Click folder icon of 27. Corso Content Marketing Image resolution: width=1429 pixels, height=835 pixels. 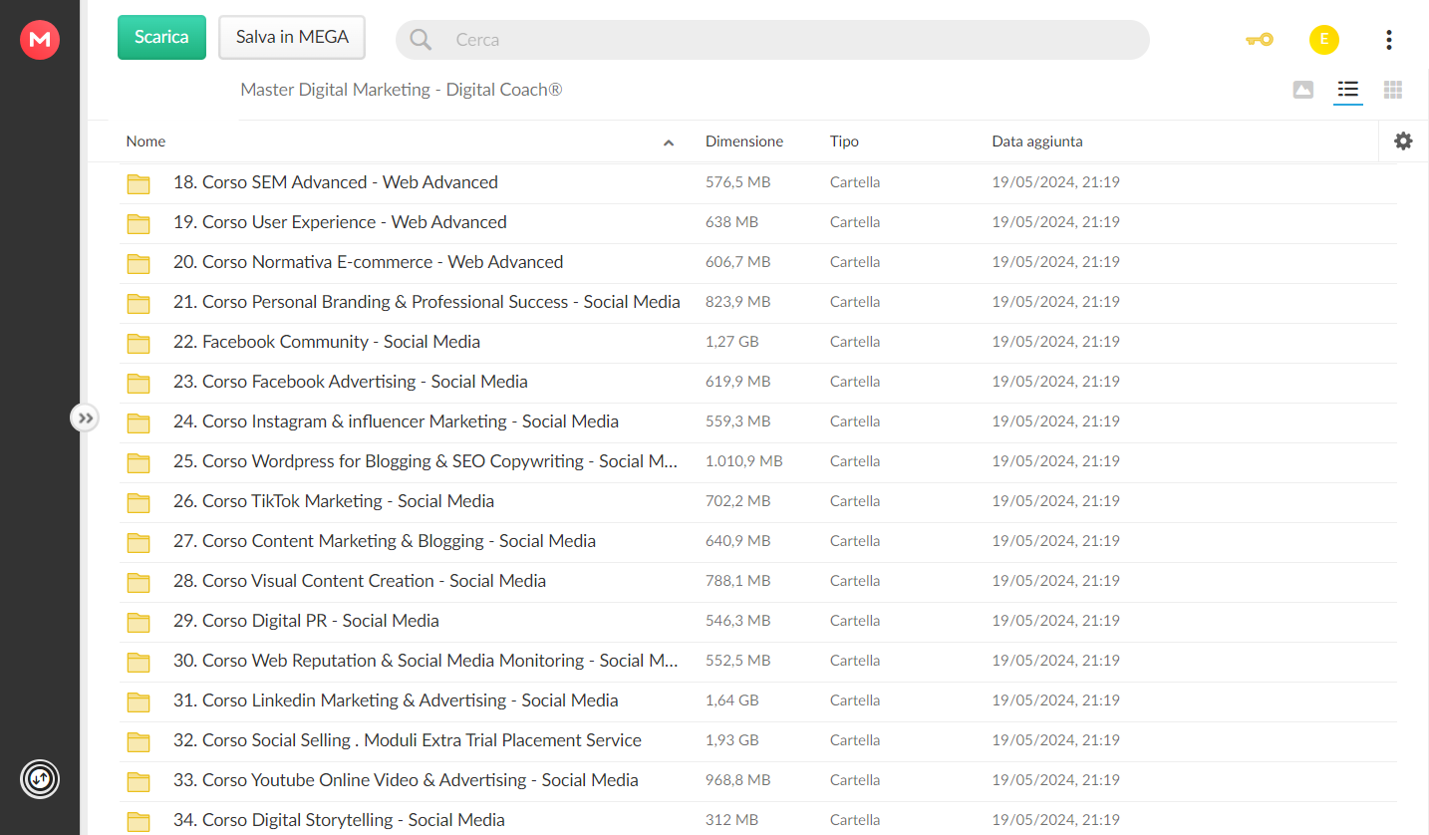click(139, 542)
